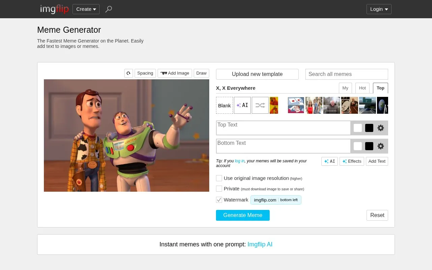Open the Login dropdown

379,9
